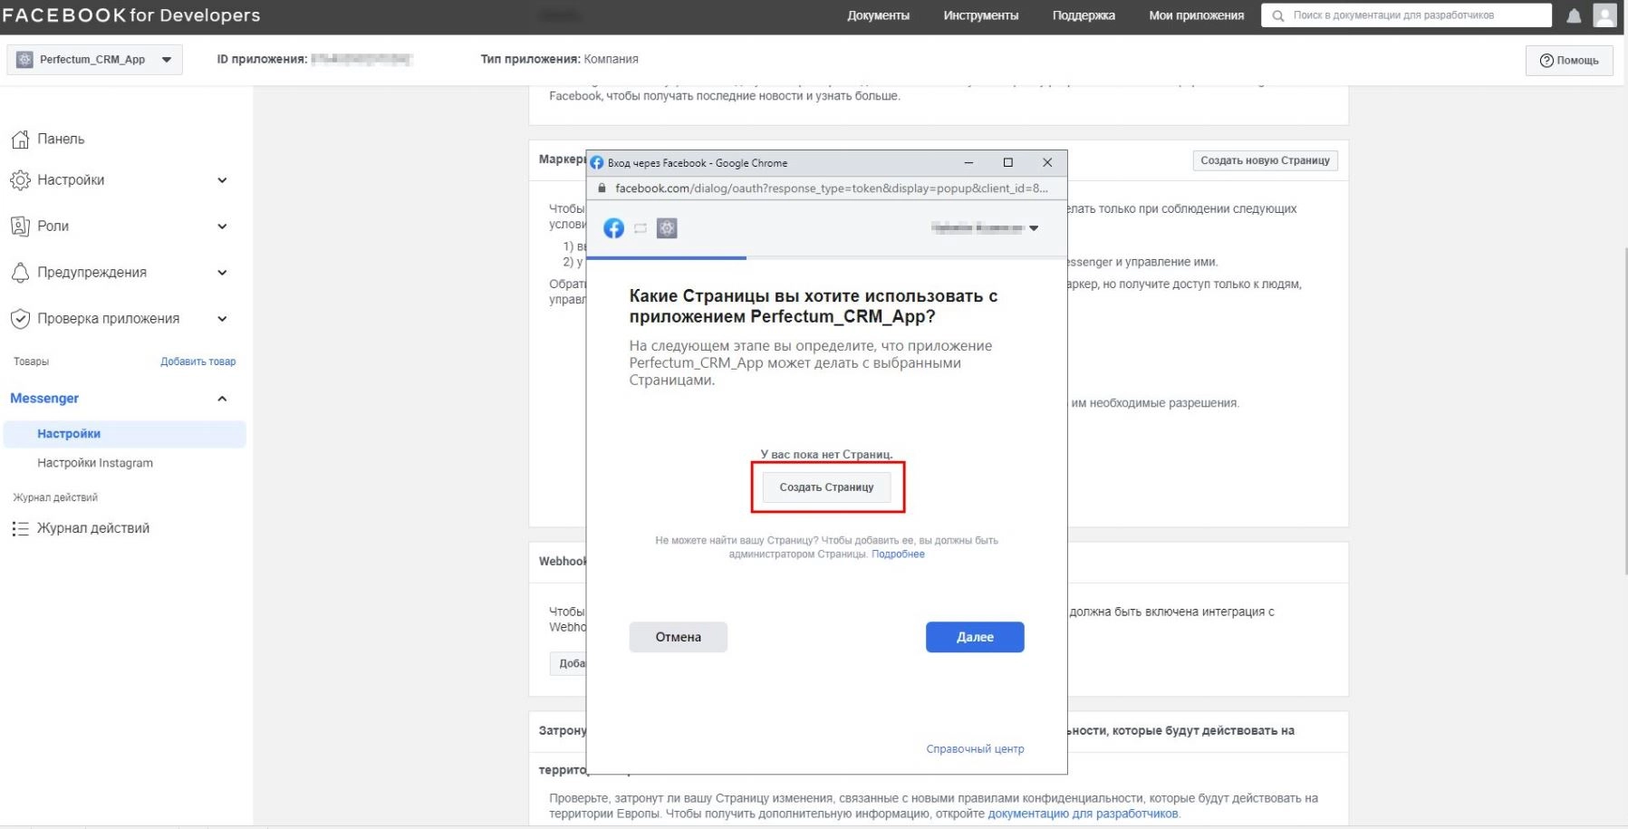
Task: Click the notifications bell icon
Action: click(1574, 15)
